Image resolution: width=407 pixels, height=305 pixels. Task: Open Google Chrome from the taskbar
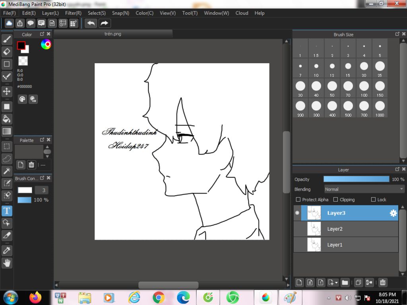click(x=158, y=297)
